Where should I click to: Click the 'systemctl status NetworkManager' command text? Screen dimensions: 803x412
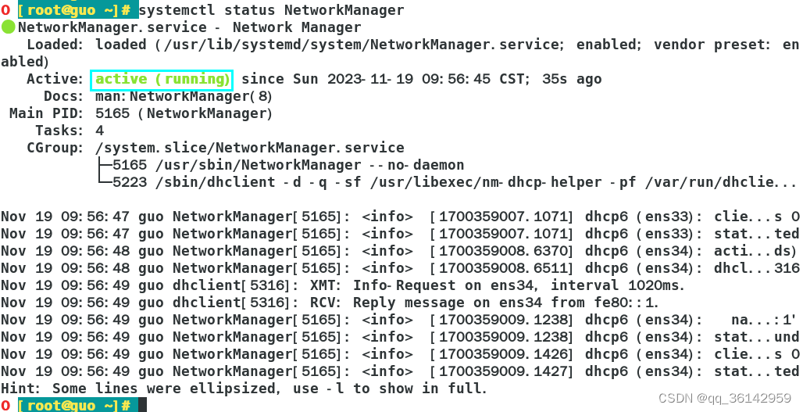click(271, 9)
